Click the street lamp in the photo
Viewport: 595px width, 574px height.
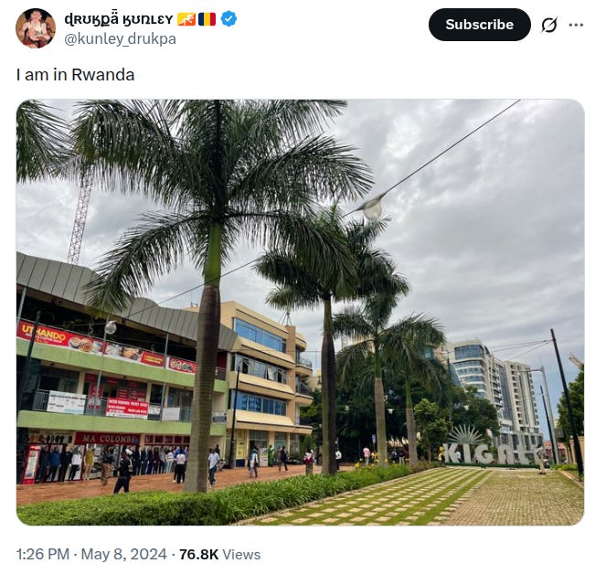point(372,207)
